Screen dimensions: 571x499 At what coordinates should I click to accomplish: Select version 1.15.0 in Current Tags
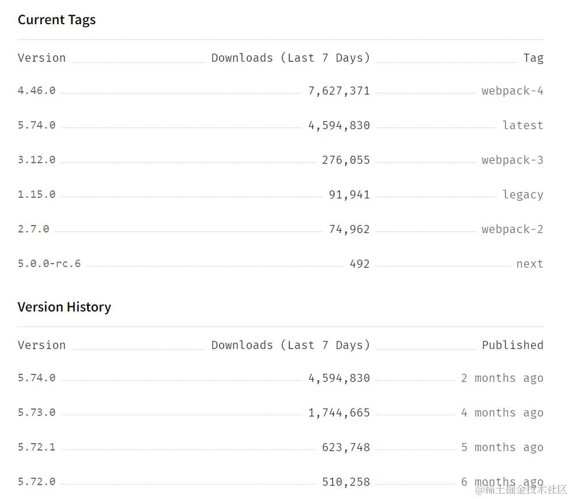[37, 194]
